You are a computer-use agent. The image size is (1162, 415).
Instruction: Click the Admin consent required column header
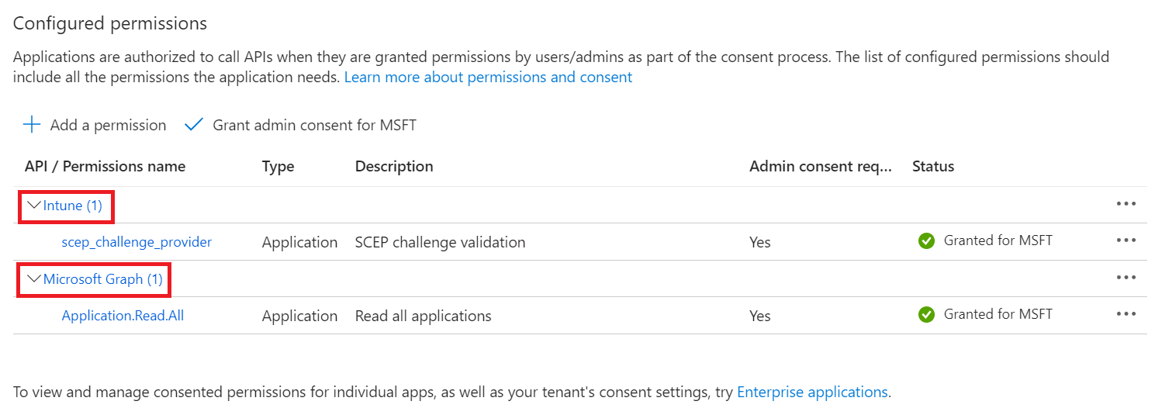pyautogui.click(x=821, y=166)
